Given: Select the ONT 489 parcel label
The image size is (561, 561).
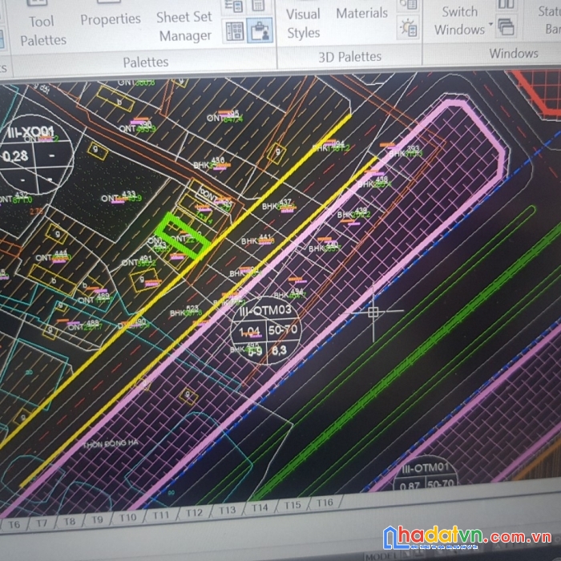Looking at the screenshot, I should [x=95, y=299].
